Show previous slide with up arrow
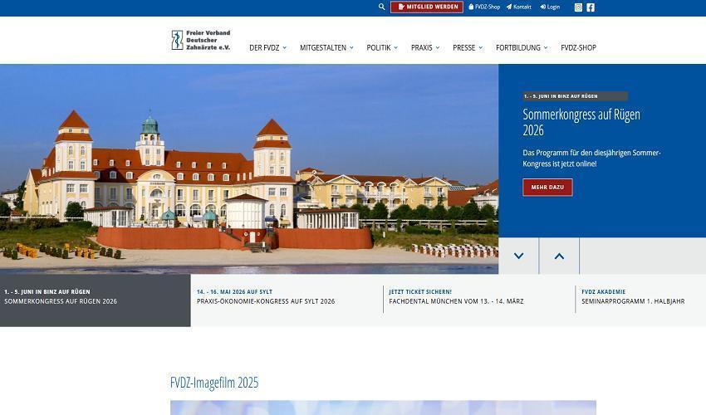 click(559, 256)
